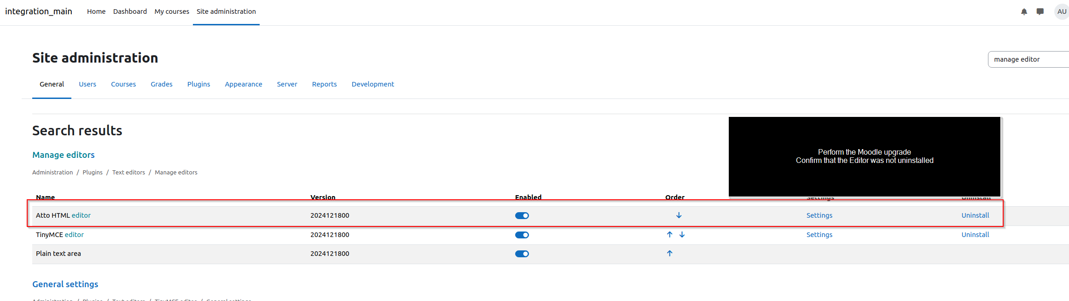Uninstall the Atto HTML editor
1069x301 pixels.
[x=975, y=215]
